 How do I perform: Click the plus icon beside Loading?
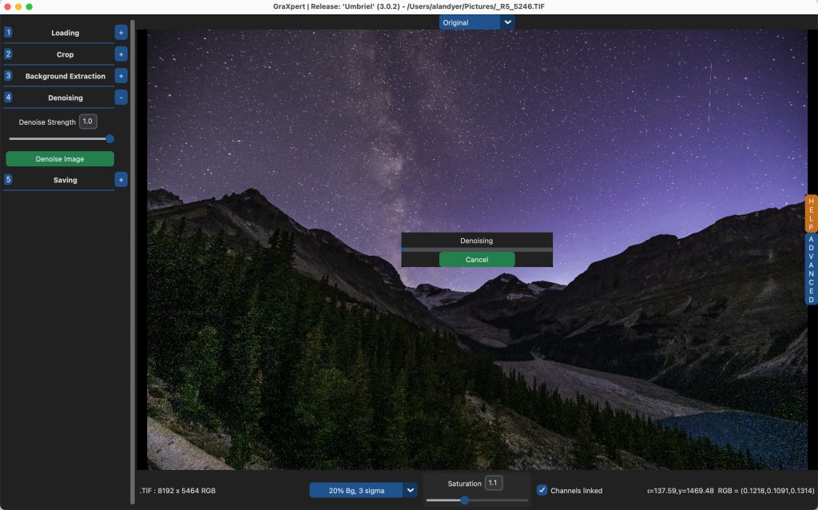[120, 32]
